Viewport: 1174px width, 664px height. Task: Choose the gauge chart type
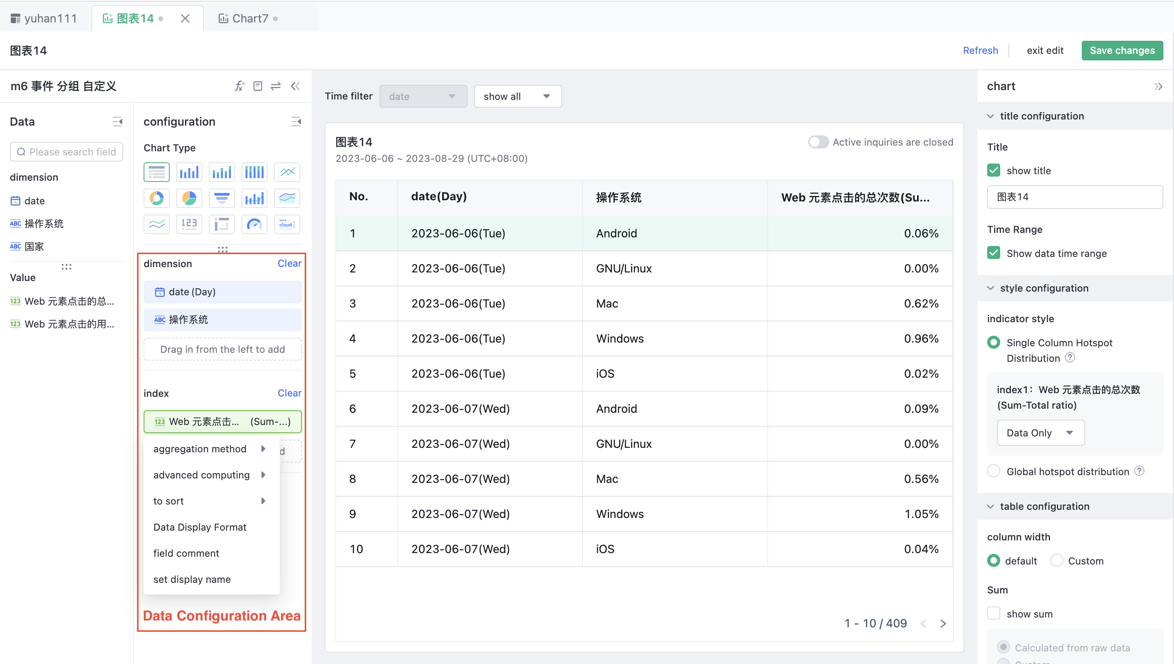click(x=254, y=224)
